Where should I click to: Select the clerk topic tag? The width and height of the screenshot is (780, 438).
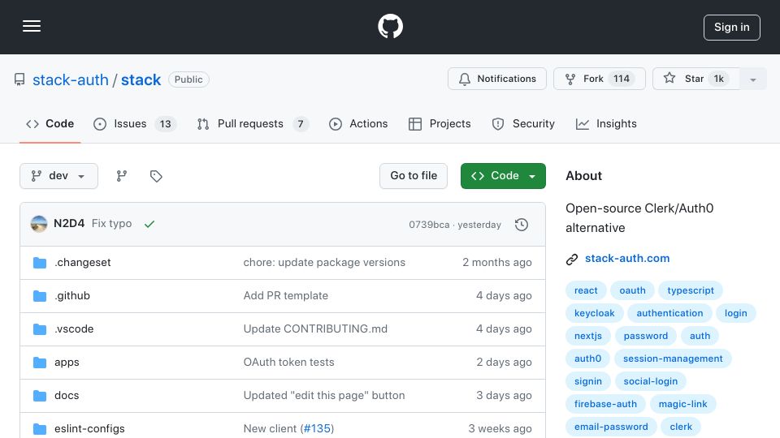[x=681, y=427]
